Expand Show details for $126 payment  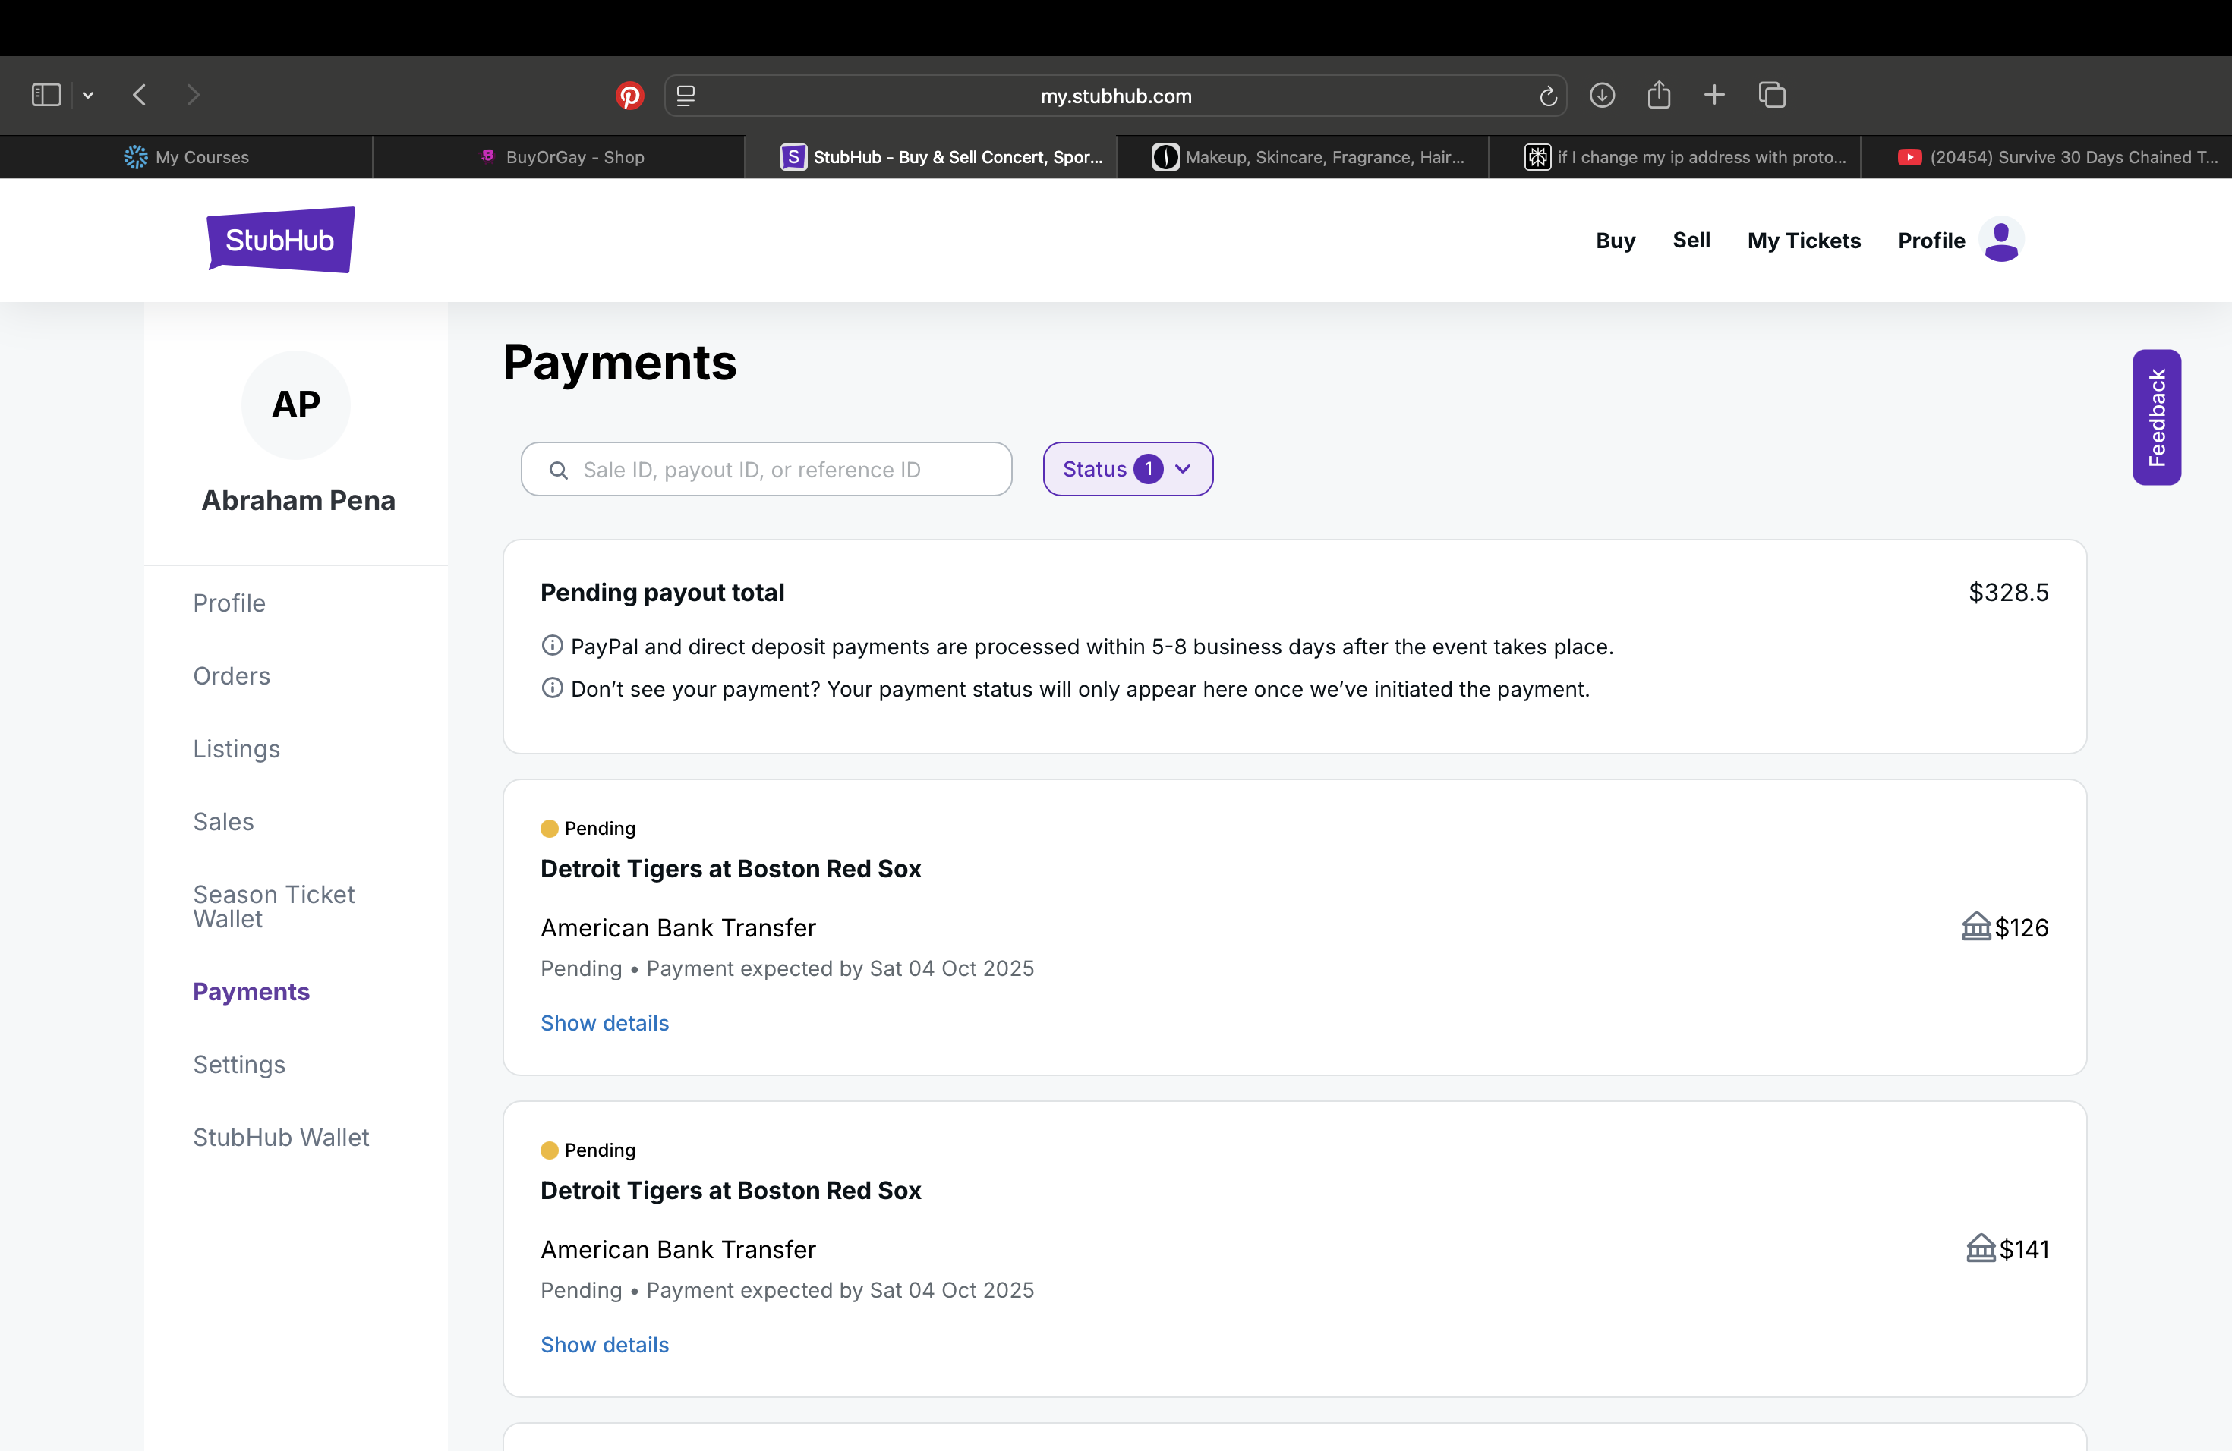pyautogui.click(x=604, y=1023)
